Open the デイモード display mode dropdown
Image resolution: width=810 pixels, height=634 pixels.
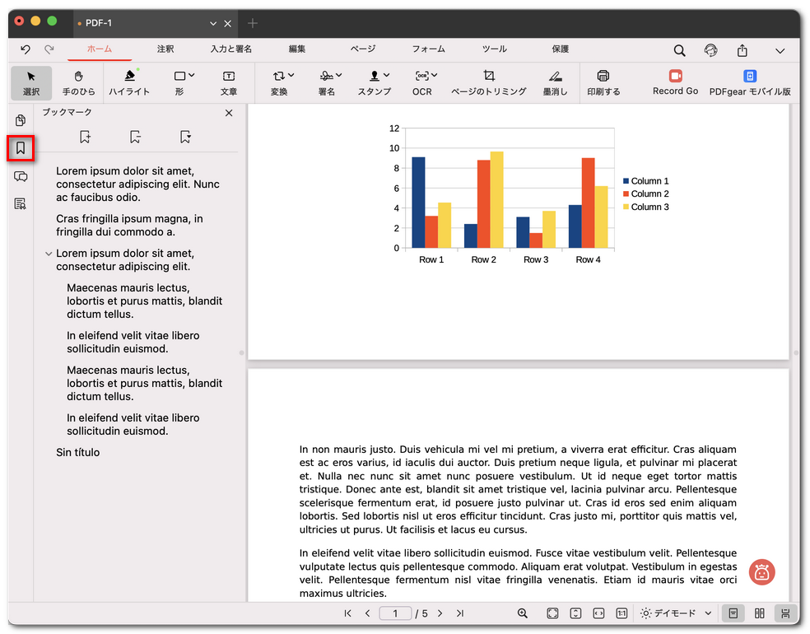tap(676, 613)
